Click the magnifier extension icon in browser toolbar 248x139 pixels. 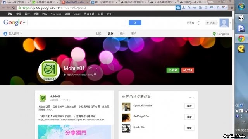coord(189,8)
